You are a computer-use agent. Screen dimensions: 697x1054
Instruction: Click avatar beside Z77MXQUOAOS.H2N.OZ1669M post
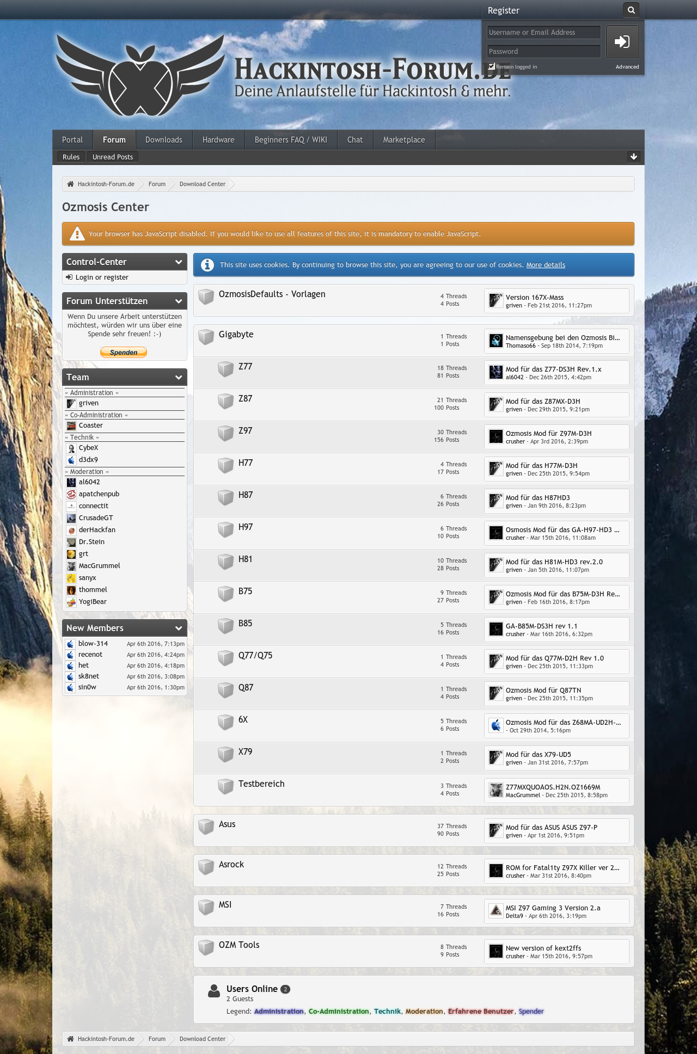[496, 790]
